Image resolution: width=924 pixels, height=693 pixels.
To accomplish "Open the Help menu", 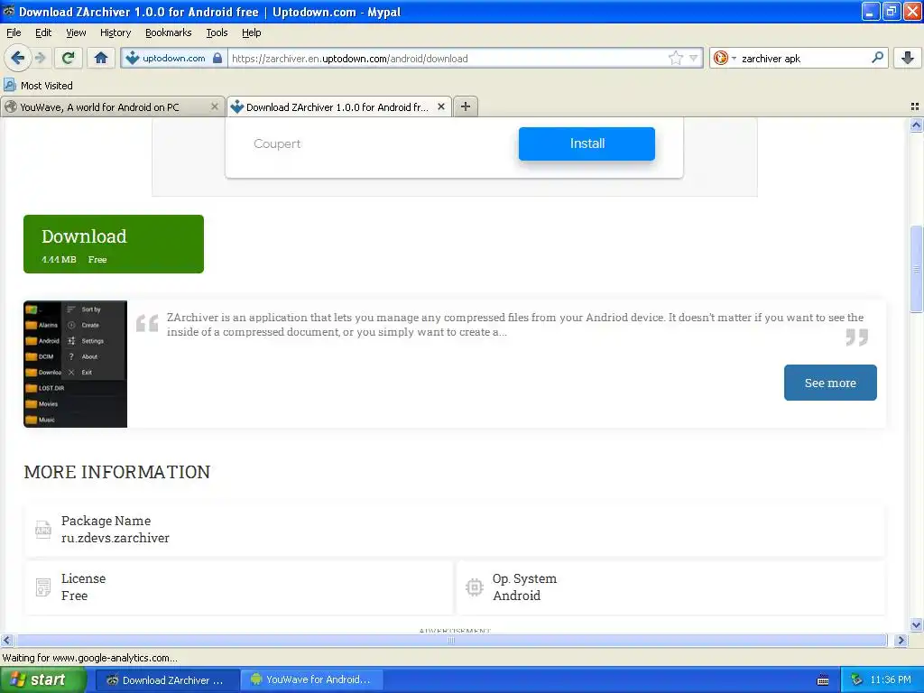I will (x=251, y=32).
